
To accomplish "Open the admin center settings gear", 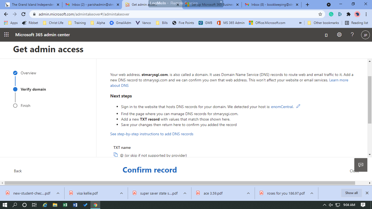I will [339, 35].
